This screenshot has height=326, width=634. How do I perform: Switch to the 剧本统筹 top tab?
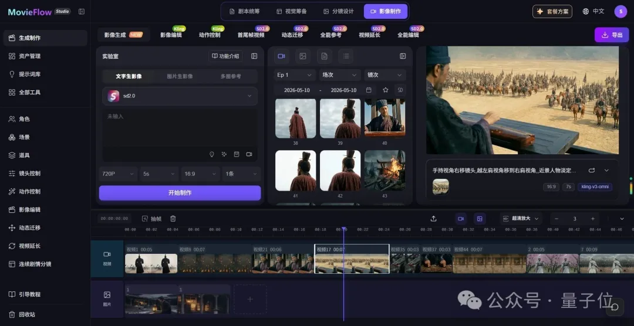(245, 11)
